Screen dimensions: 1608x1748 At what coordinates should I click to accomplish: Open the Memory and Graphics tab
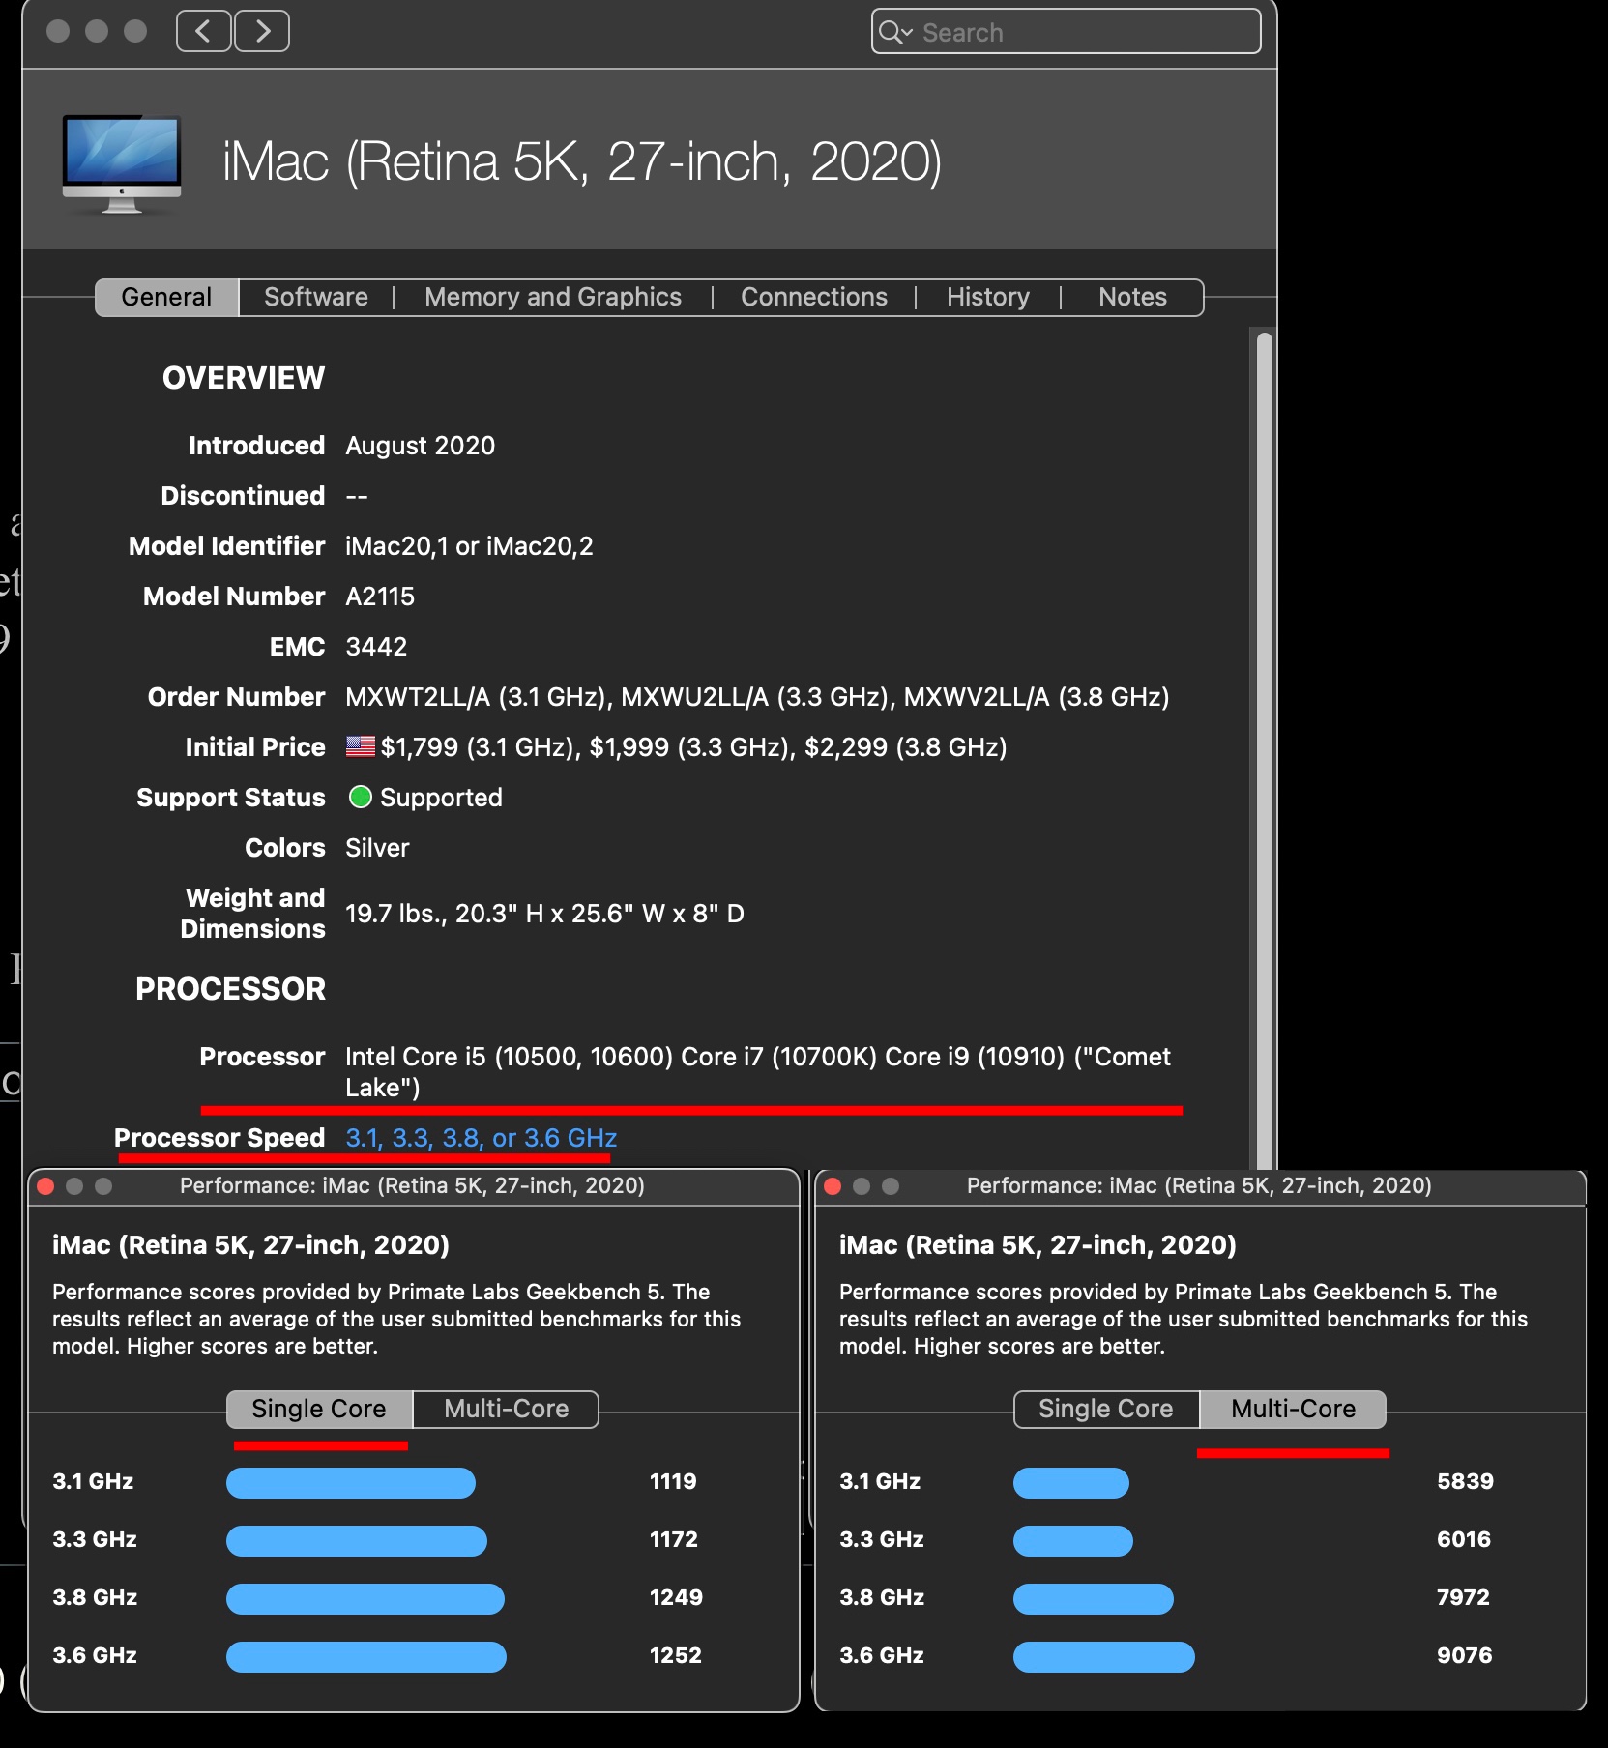553,297
